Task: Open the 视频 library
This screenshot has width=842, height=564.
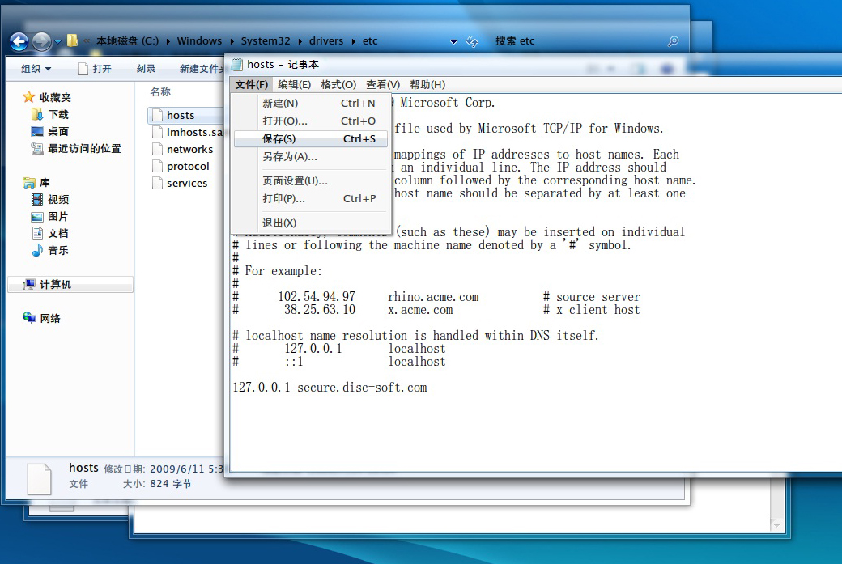Action: [x=50, y=200]
